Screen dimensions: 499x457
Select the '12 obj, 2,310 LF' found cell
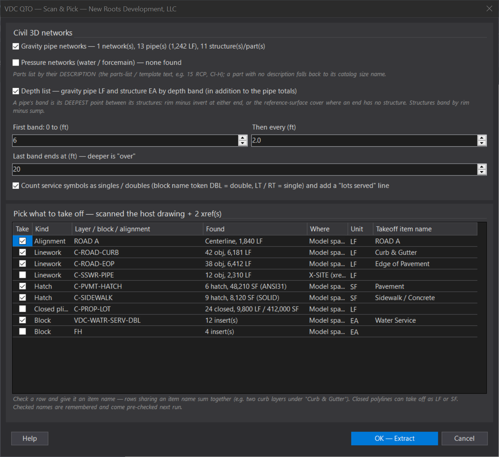255,275
